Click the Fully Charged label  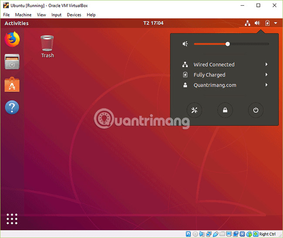pyautogui.click(x=209, y=75)
